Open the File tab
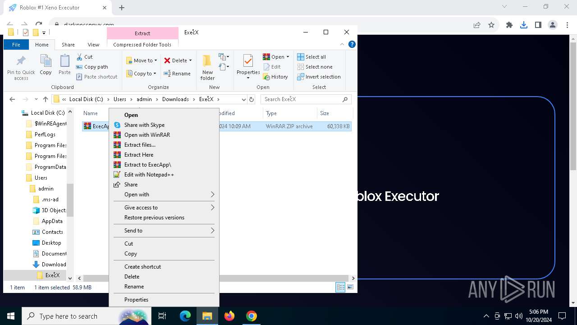Image resolution: width=577 pixels, height=325 pixels. pos(16,45)
